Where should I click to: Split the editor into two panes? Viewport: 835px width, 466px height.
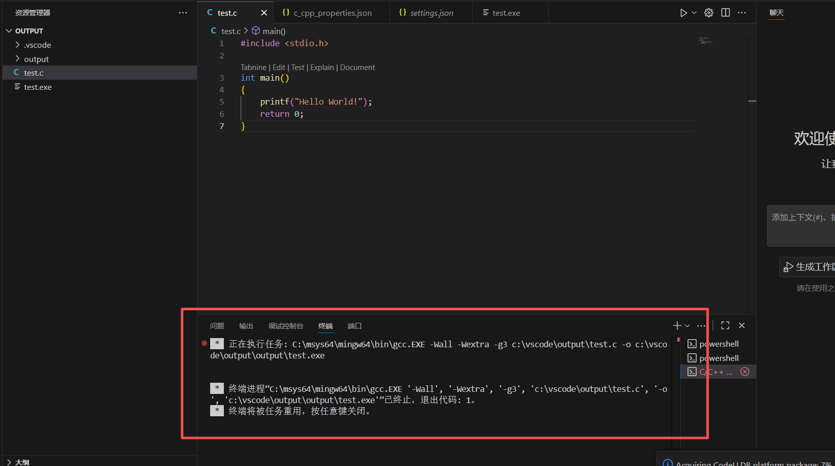tap(725, 13)
